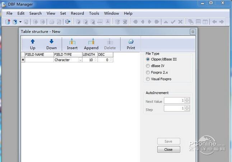The image size is (232, 162).
Task: Click the tile horizontally windows icon
Action: pyautogui.click(x=198, y=22)
